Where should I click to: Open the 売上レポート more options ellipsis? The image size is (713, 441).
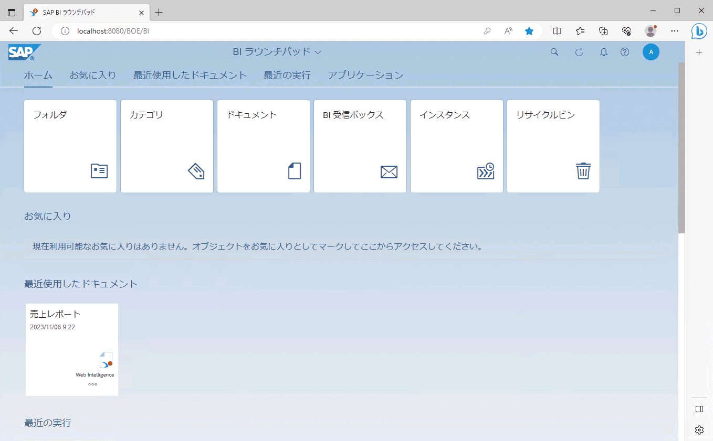point(92,384)
